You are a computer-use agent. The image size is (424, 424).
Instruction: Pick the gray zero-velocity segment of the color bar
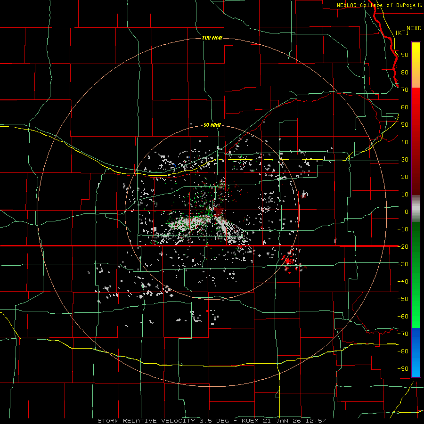(x=416, y=209)
